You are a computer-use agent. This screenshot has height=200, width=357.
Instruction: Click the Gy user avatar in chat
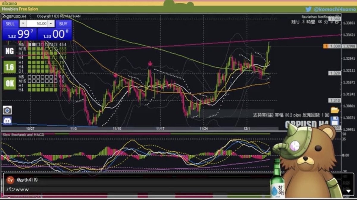click(10, 180)
